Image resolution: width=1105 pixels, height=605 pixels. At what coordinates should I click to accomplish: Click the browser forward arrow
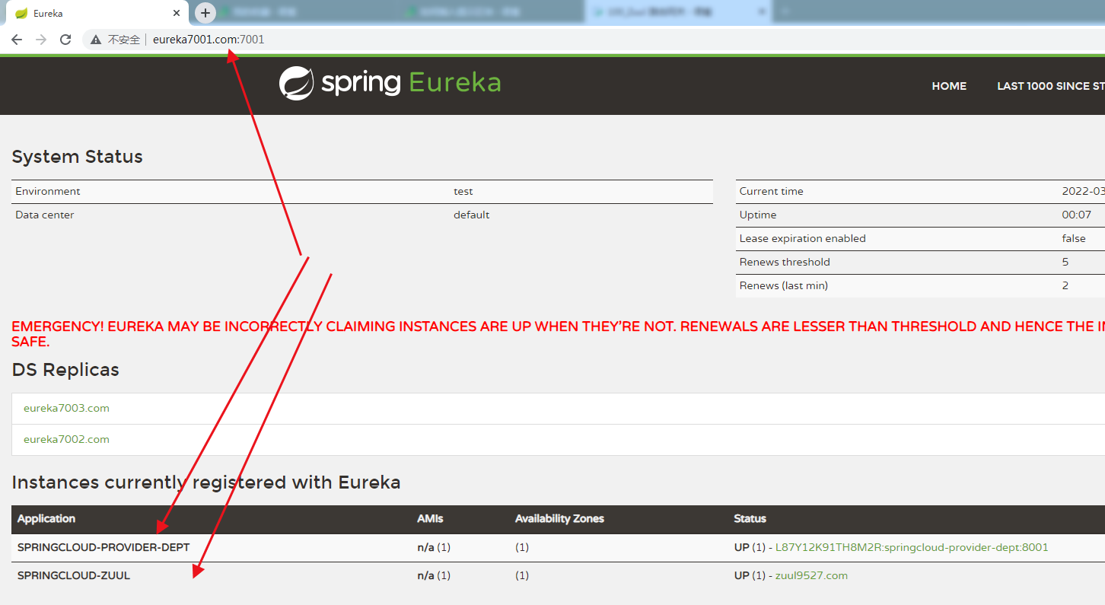pyautogui.click(x=41, y=40)
